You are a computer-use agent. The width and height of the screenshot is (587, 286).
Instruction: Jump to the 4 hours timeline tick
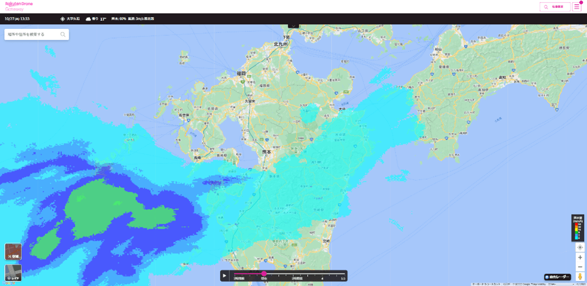click(322, 279)
